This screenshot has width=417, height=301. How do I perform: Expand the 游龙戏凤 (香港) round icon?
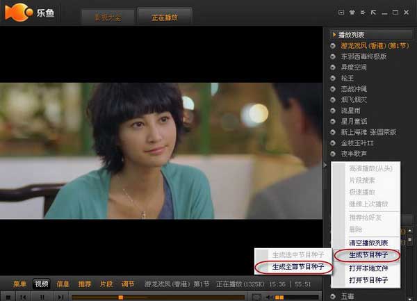pos(333,46)
